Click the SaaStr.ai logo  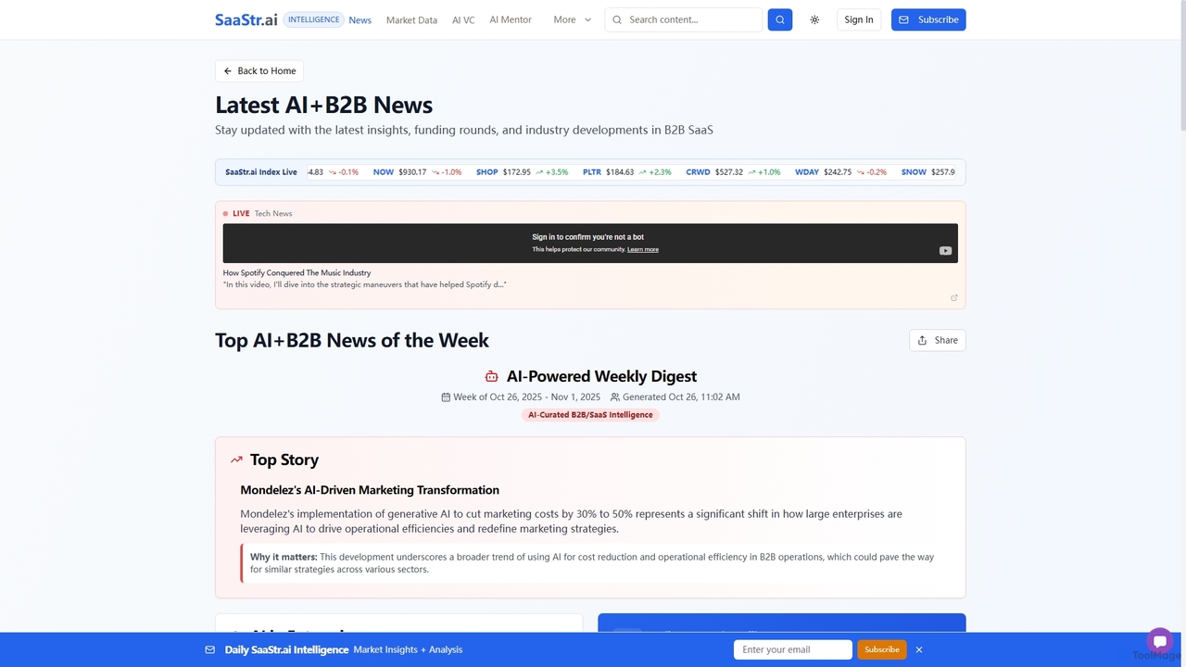[246, 19]
